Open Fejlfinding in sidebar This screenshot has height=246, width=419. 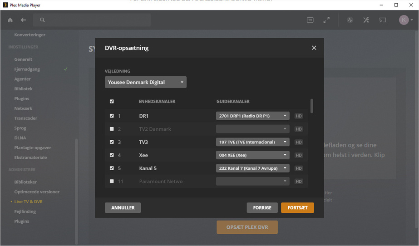(x=25, y=212)
